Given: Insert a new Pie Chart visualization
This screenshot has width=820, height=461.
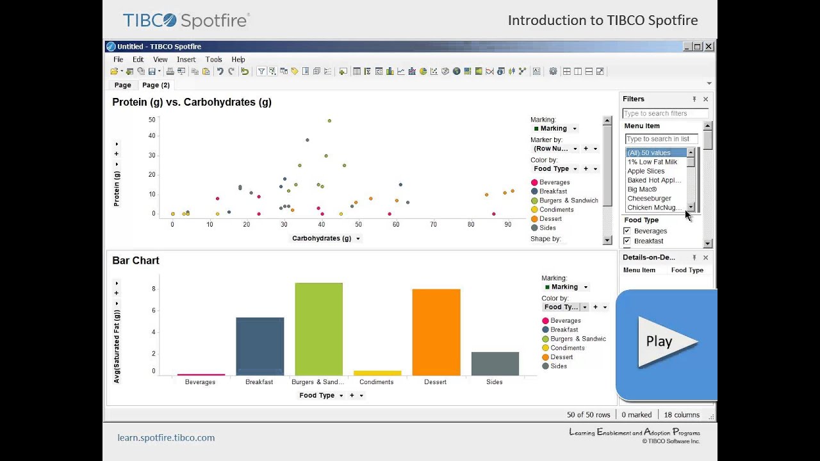Looking at the screenshot, I should (423, 71).
